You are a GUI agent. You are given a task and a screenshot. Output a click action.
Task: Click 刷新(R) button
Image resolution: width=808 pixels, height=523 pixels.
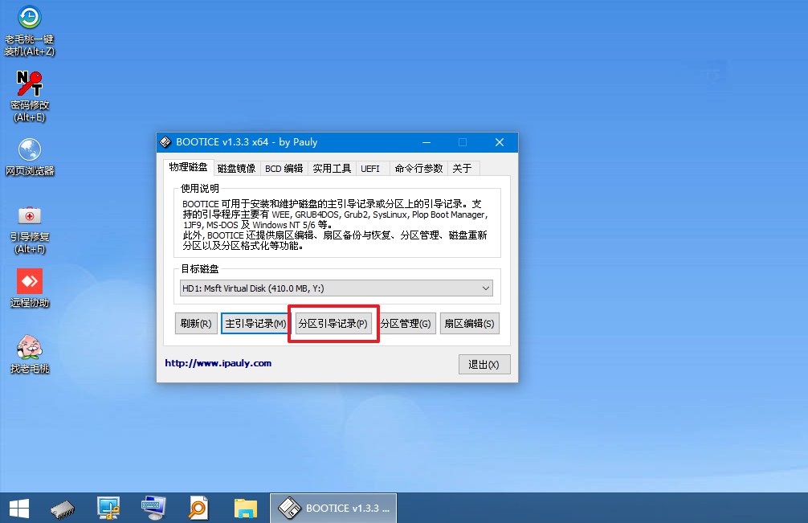click(x=196, y=324)
